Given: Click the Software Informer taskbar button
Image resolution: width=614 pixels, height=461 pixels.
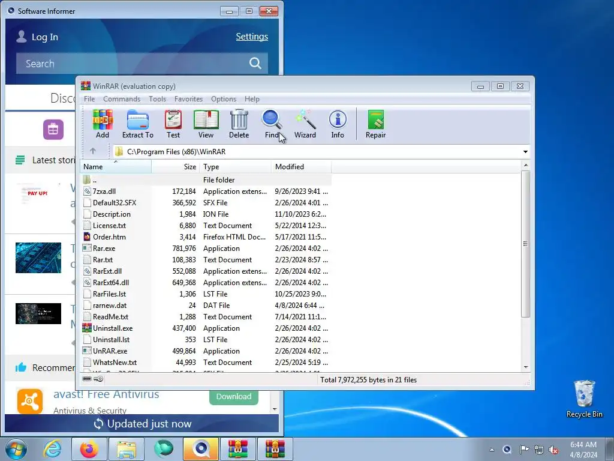Looking at the screenshot, I should coord(200,449).
